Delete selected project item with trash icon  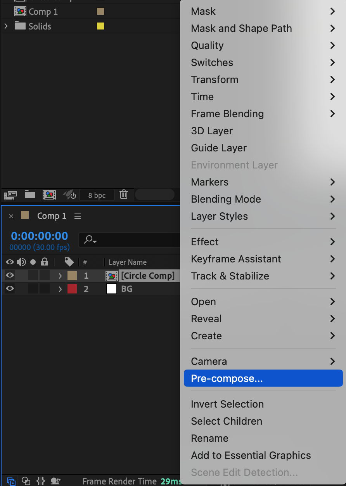124,195
